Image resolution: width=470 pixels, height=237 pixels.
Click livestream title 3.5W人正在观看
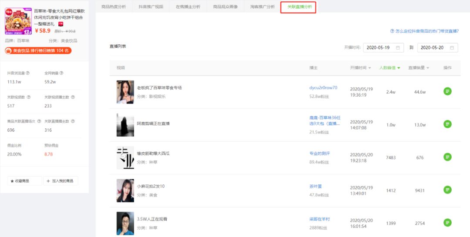152,219
